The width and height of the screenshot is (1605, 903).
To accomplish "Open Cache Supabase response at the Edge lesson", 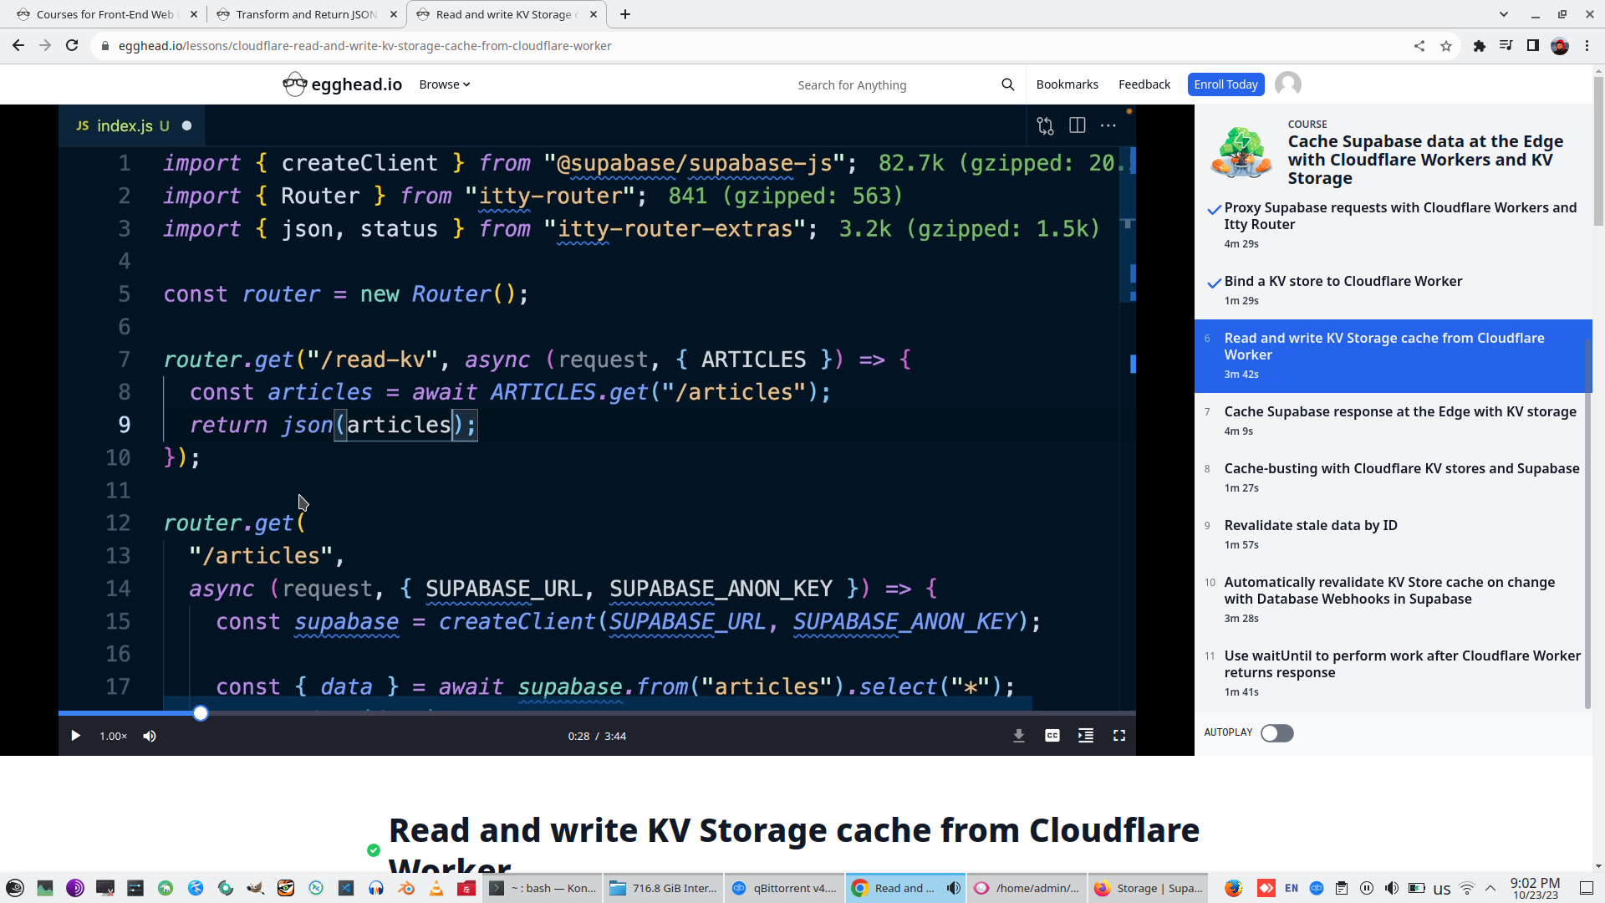I will pos(1399,411).
